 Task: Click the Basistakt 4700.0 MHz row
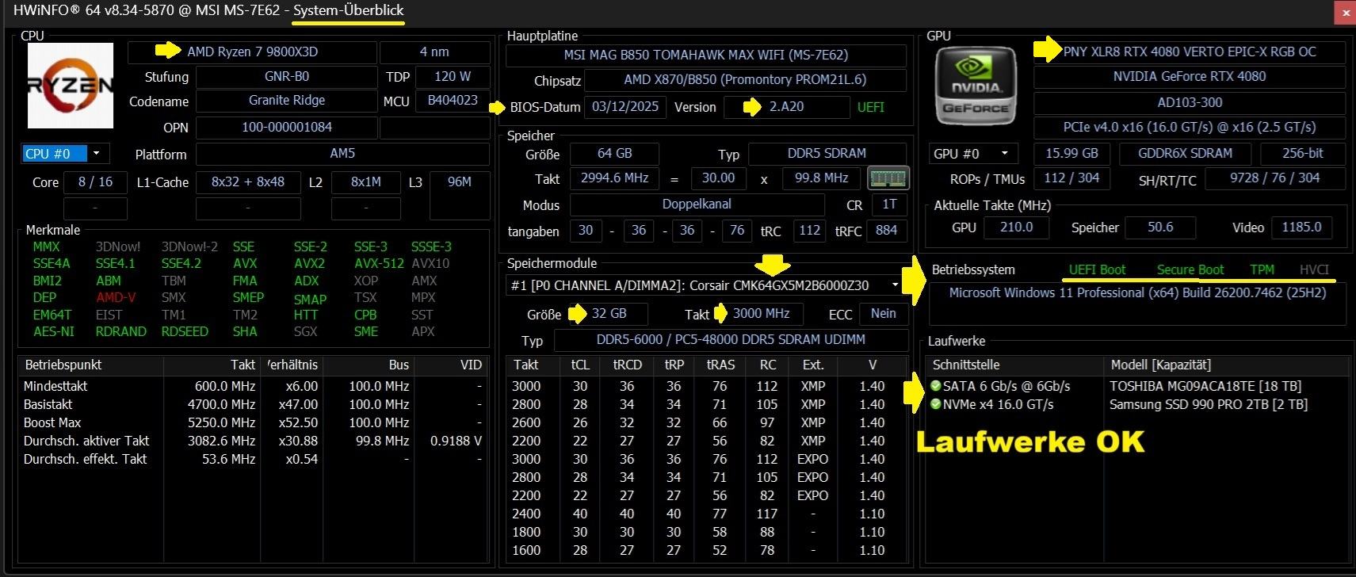(x=252, y=404)
